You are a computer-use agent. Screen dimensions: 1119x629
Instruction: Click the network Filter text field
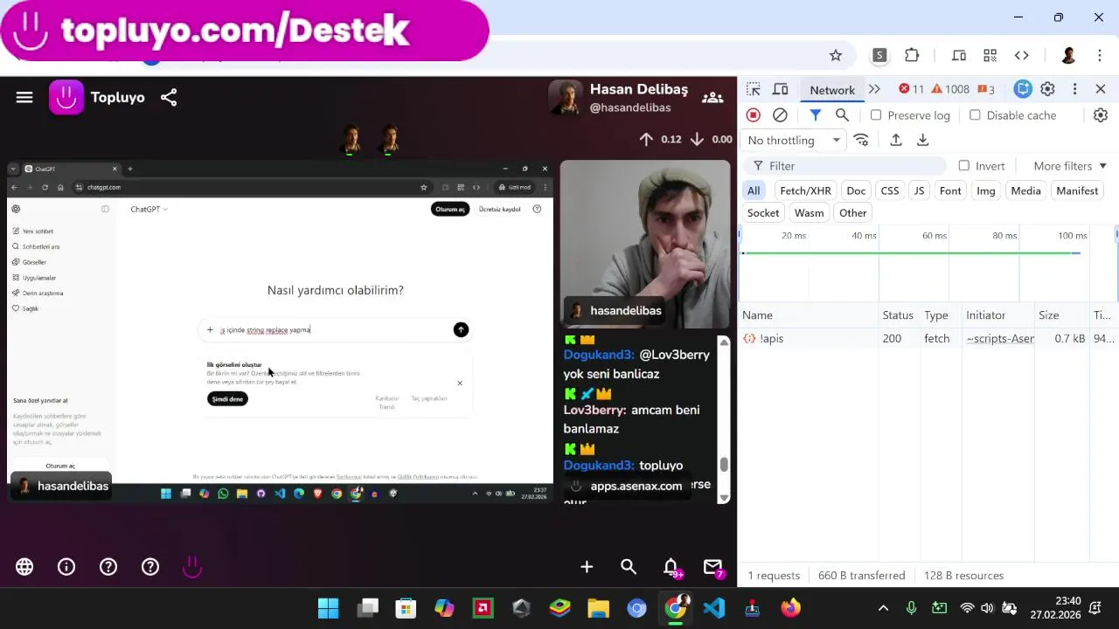[x=844, y=166]
